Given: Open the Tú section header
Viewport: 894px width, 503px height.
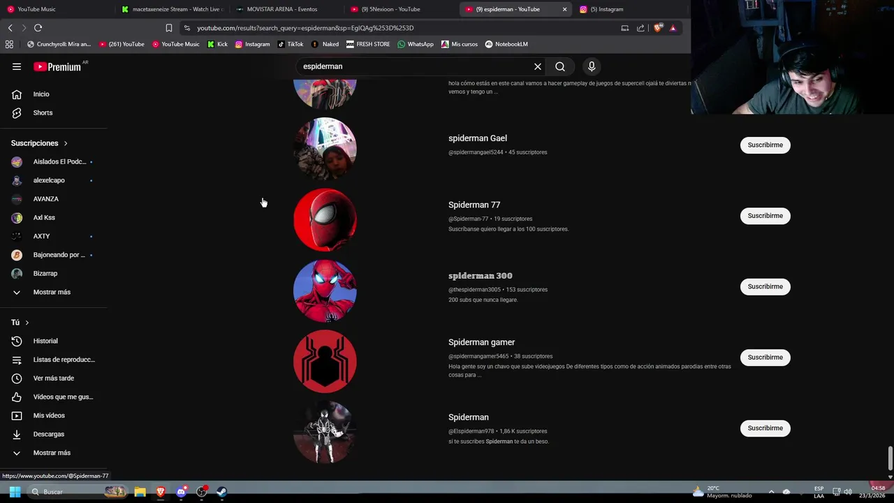Looking at the screenshot, I should point(20,323).
